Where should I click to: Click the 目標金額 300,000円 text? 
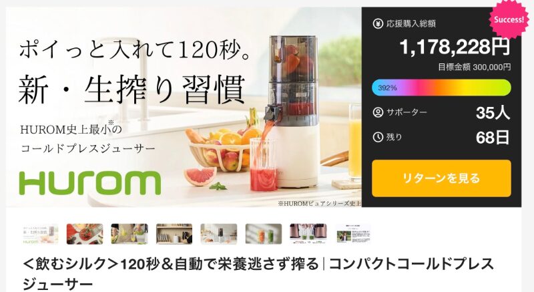tap(475, 67)
